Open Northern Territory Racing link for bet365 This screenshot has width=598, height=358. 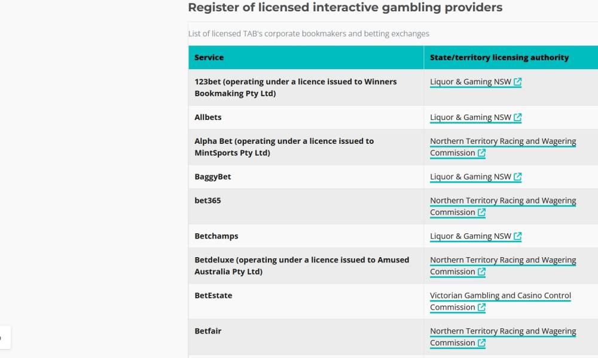click(x=502, y=200)
